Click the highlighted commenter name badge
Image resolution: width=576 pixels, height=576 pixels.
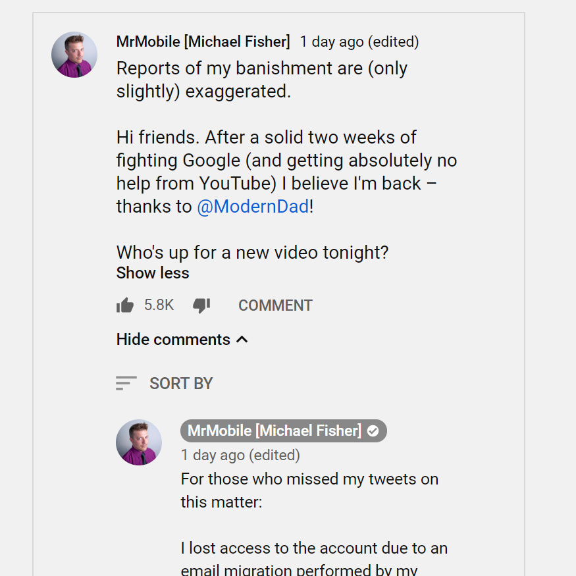click(283, 431)
